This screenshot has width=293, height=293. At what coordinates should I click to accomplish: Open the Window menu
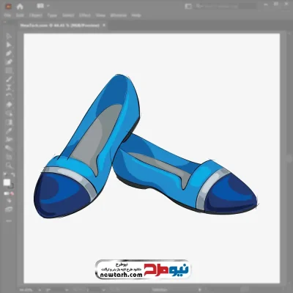119,15
